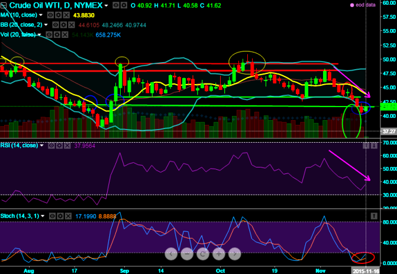The image size is (397, 274).
Task: Hide the Stoch (14, 3, 1) indicator
Action: coord(53,216)
